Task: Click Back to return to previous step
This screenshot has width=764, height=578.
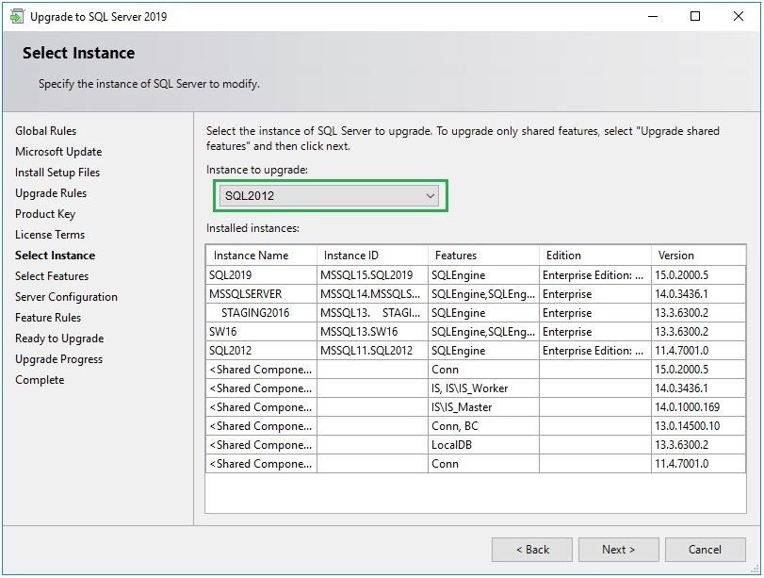Action: point(533,550)
